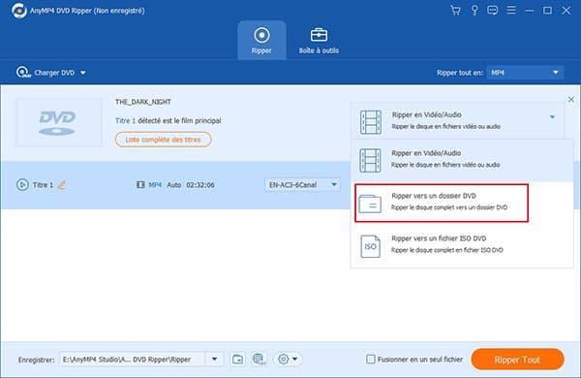Click the hardware acceleration chip icon
The height and width of the screenshot is (378, 581).
tap(259, 359)
